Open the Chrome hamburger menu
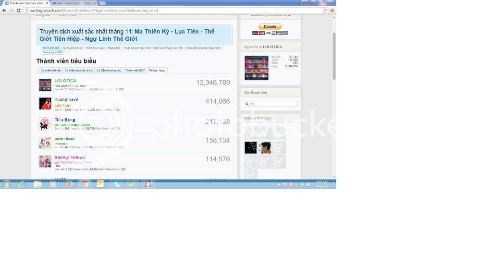 [332, 10]
